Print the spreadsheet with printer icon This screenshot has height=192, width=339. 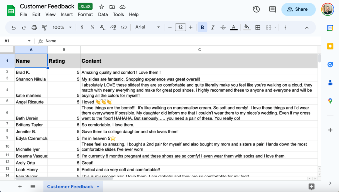[34, 27]
